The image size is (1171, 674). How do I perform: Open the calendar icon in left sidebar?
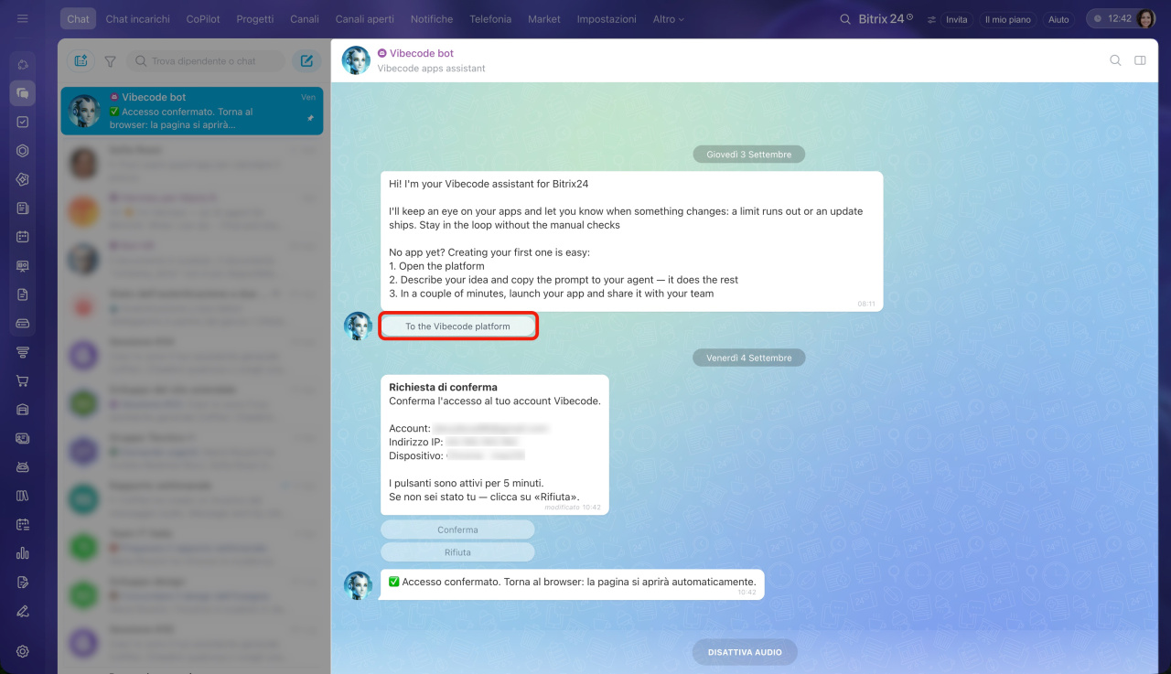[x=23, y=237]
